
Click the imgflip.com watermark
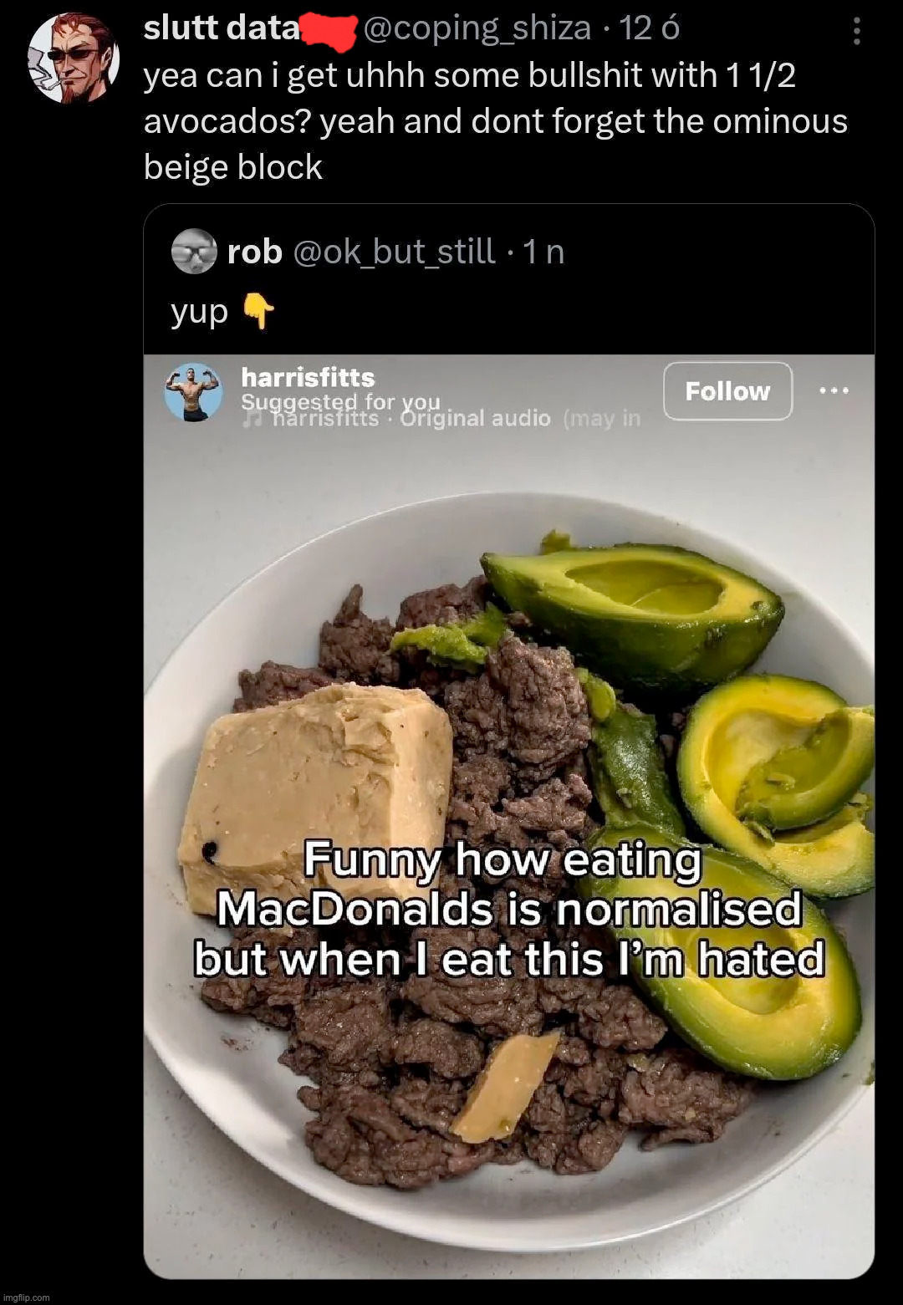(x=26, y=1297)
